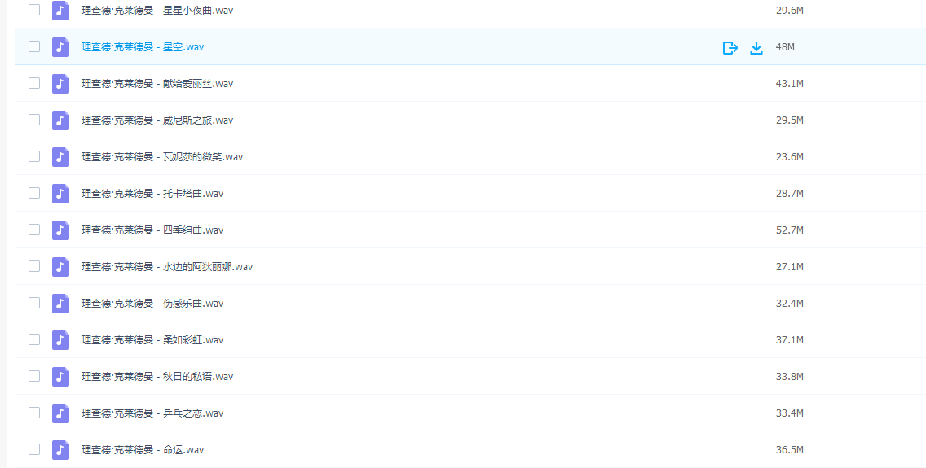
Task: Click the music file icon for 星星小夜曲.wav
Action: (x=60, y=10)
